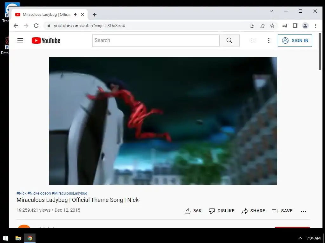Like the video with thumbs up
This screenshot has height=243, width=325.
point(193,211)
